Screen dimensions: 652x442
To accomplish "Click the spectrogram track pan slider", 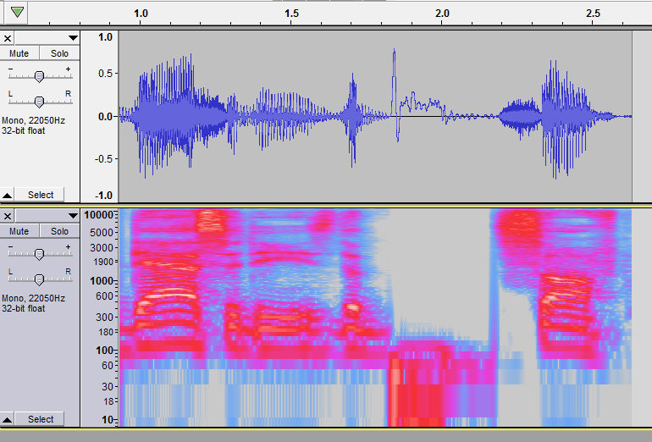I will [39, 279].
